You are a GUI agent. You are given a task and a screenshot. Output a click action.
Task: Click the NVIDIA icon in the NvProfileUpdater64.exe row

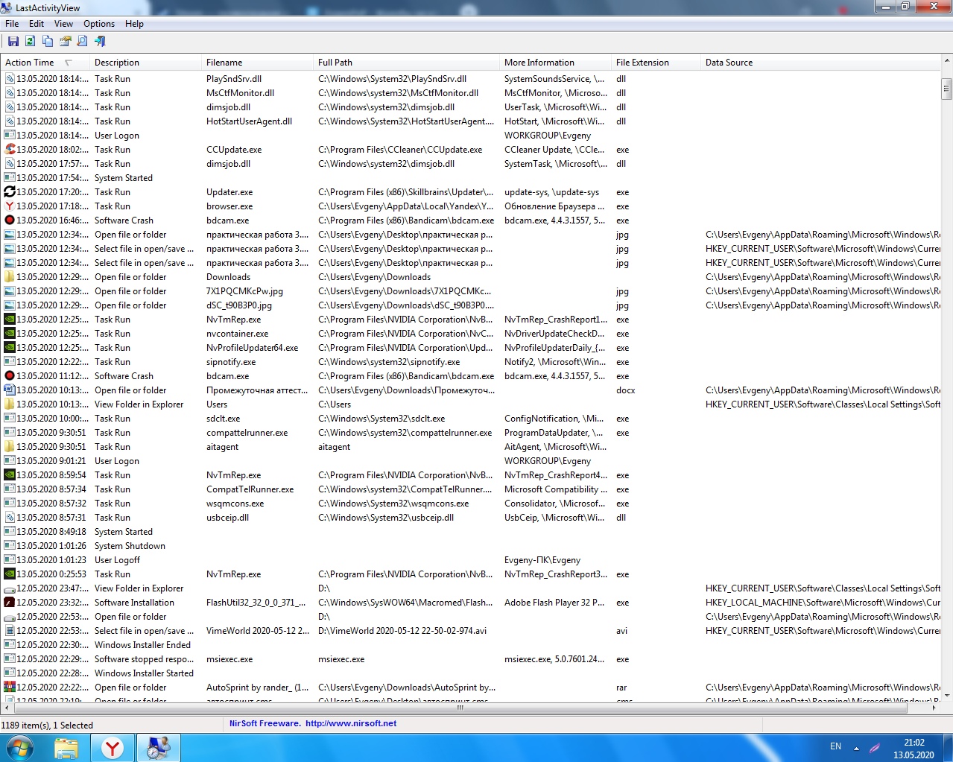point(10,348)
